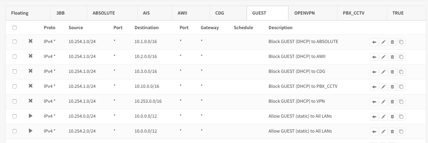
Task: Edit the Block GUEST to ABSOLUTE rule
Action: [383, 42]
